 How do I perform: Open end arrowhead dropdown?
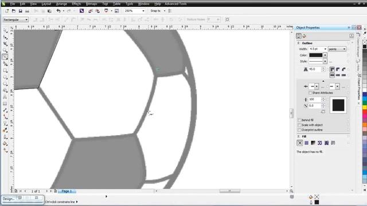click(337, 86)
